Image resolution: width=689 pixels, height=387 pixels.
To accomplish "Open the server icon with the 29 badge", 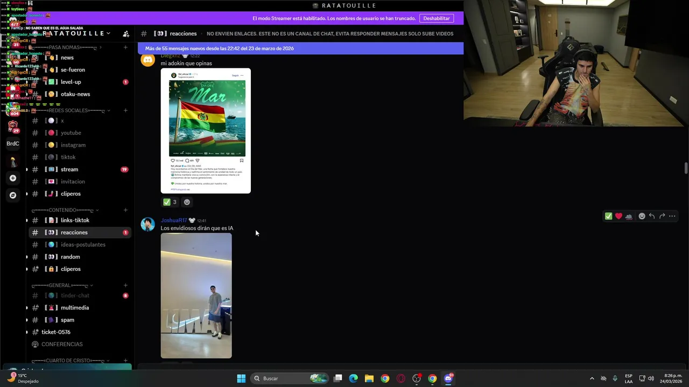I will 13,126.
